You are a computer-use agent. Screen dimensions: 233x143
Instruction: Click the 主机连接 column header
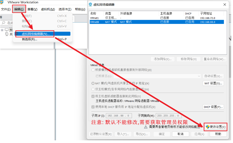point(171,13)
